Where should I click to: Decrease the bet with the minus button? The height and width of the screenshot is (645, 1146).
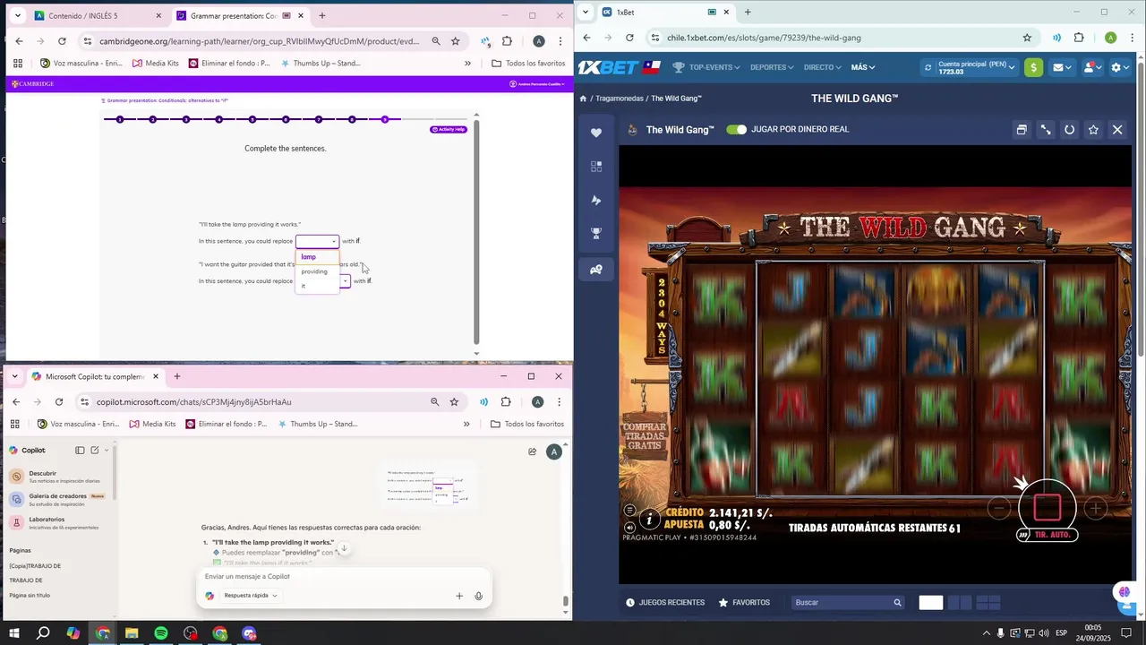pos(999,509)
